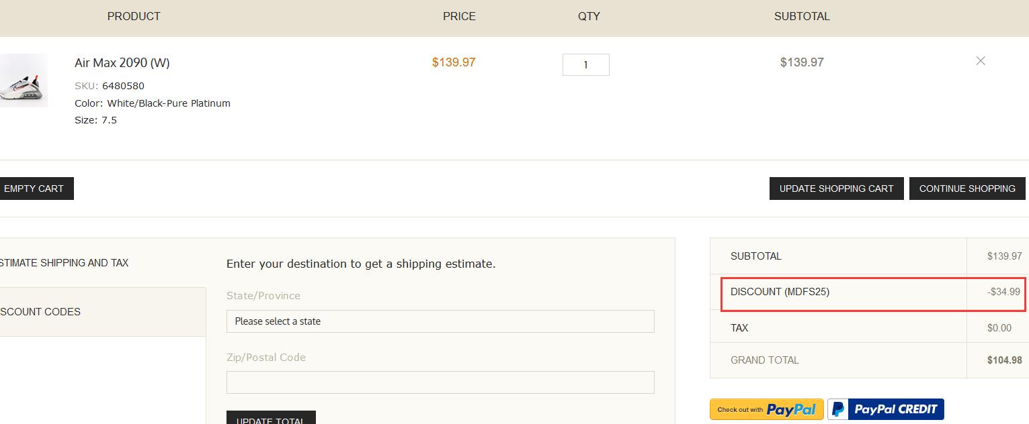This screenshot has width=1029, height=424.
Task: Focus the quantity input field
Action: [x=585, y=64]
